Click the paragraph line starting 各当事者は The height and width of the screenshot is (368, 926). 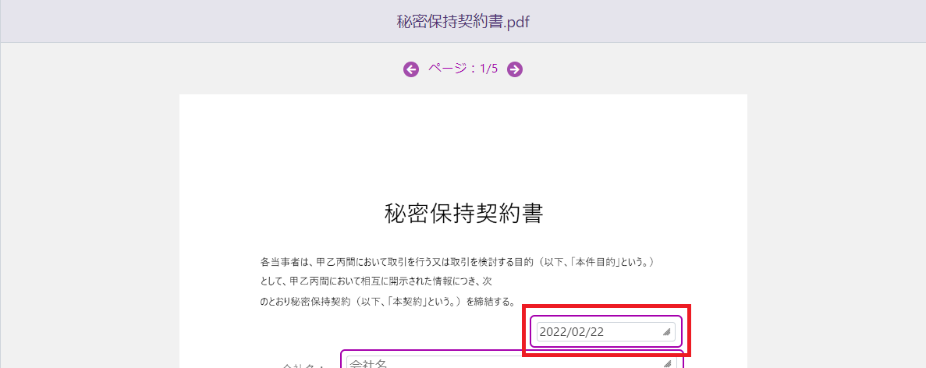[x=458, y=261]
